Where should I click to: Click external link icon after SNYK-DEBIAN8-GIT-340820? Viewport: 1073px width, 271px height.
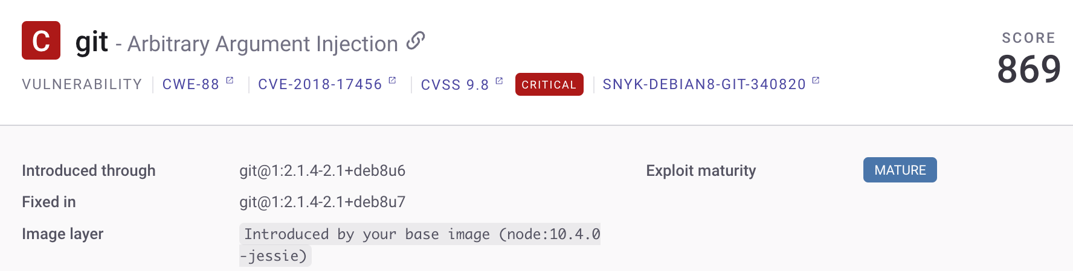click(816, 80)
